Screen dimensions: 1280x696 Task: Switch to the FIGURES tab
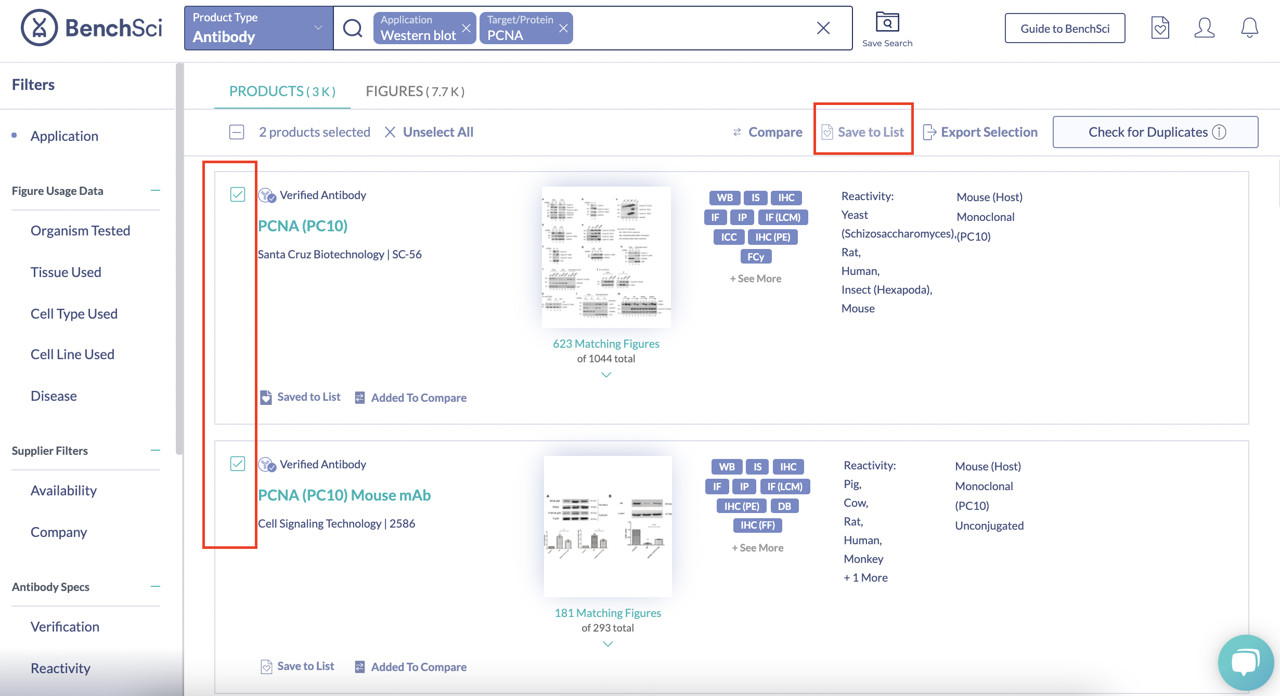click(x=415, y=91)
